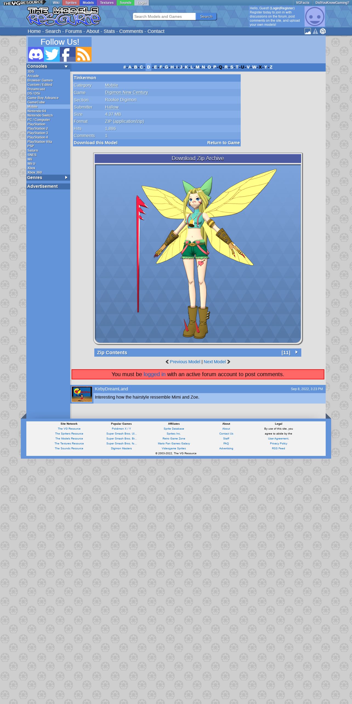Click the warning triangle icon

click(x=316, y=31)
